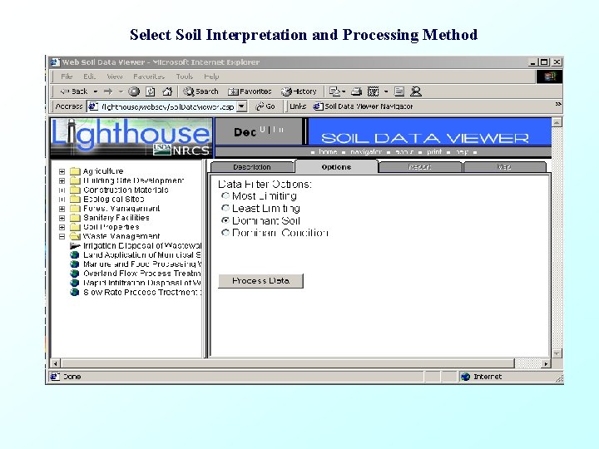The height and width of the screenshot is (449, 599).
Task: Go back with the Back toolbar button
Action: coord(75,91)
